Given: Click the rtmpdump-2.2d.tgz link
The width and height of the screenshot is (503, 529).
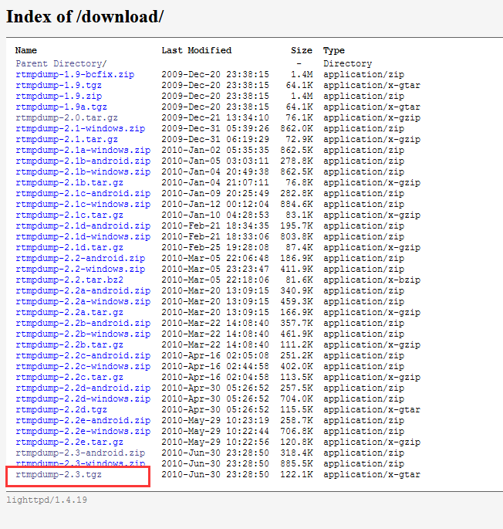Looking at the screenshot, I should [61, 409].
